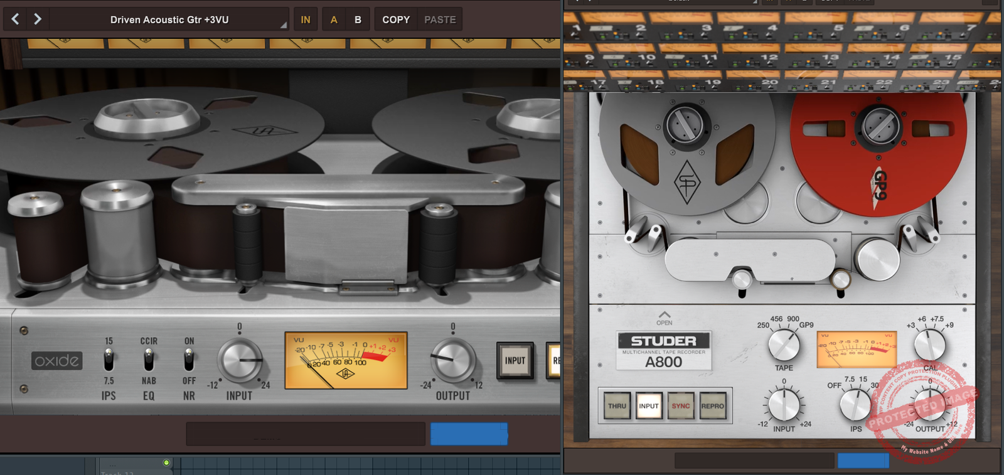
Task: Click the Studer IPS knob
Action: click(856, 405)
